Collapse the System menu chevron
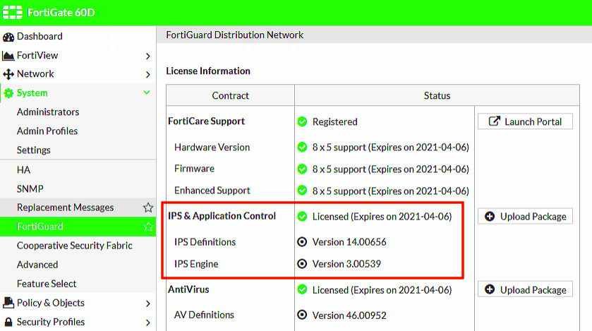 tap(147, 92)
